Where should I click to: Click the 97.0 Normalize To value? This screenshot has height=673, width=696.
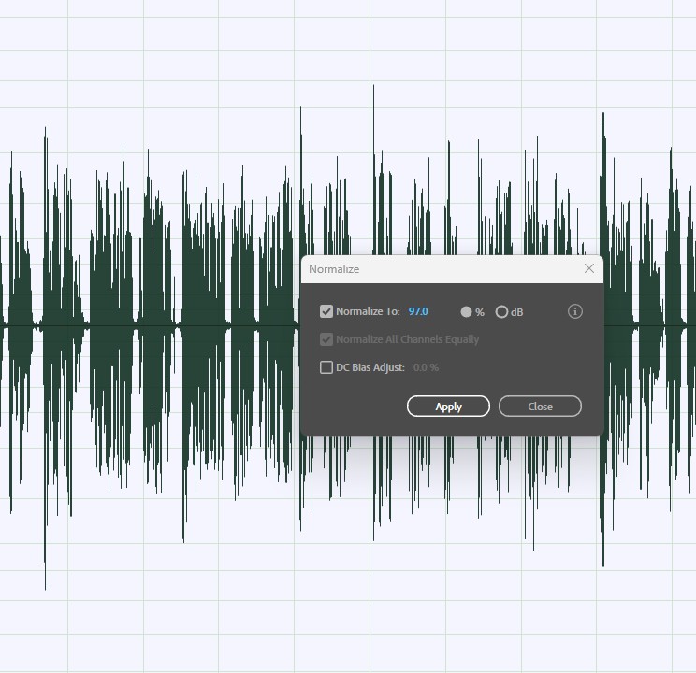point(418,311)
